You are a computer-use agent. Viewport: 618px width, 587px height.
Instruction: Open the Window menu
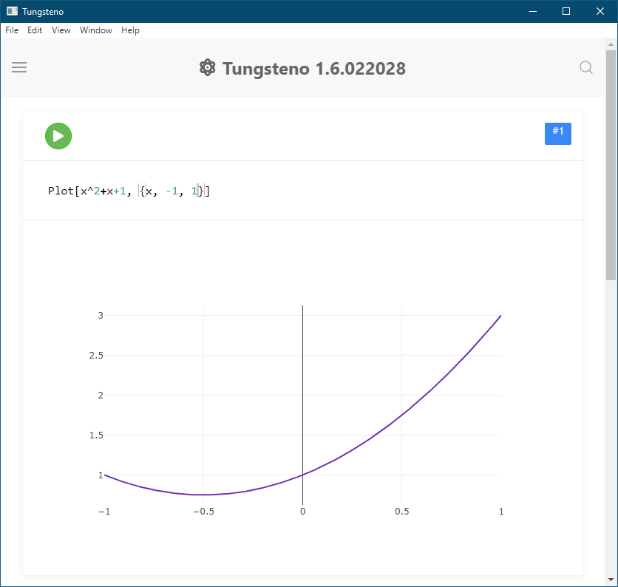coord(96,30)
